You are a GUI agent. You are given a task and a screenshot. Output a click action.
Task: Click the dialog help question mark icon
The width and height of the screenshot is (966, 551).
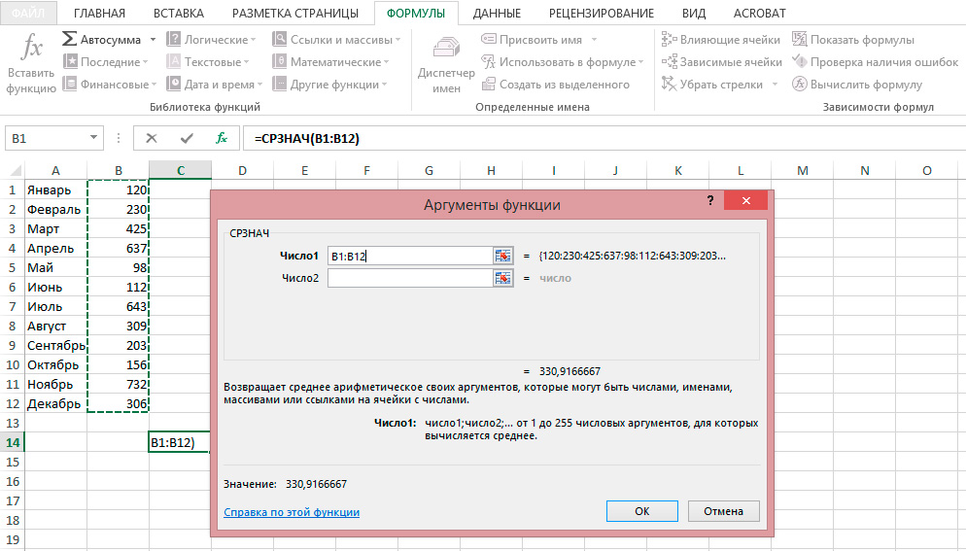(x=711, y=200)
